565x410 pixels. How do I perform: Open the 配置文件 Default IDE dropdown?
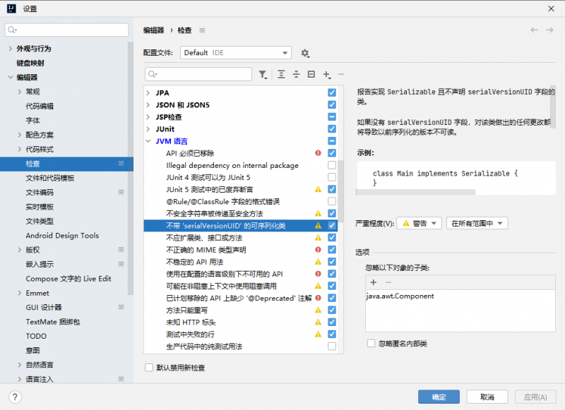(236, 53)
